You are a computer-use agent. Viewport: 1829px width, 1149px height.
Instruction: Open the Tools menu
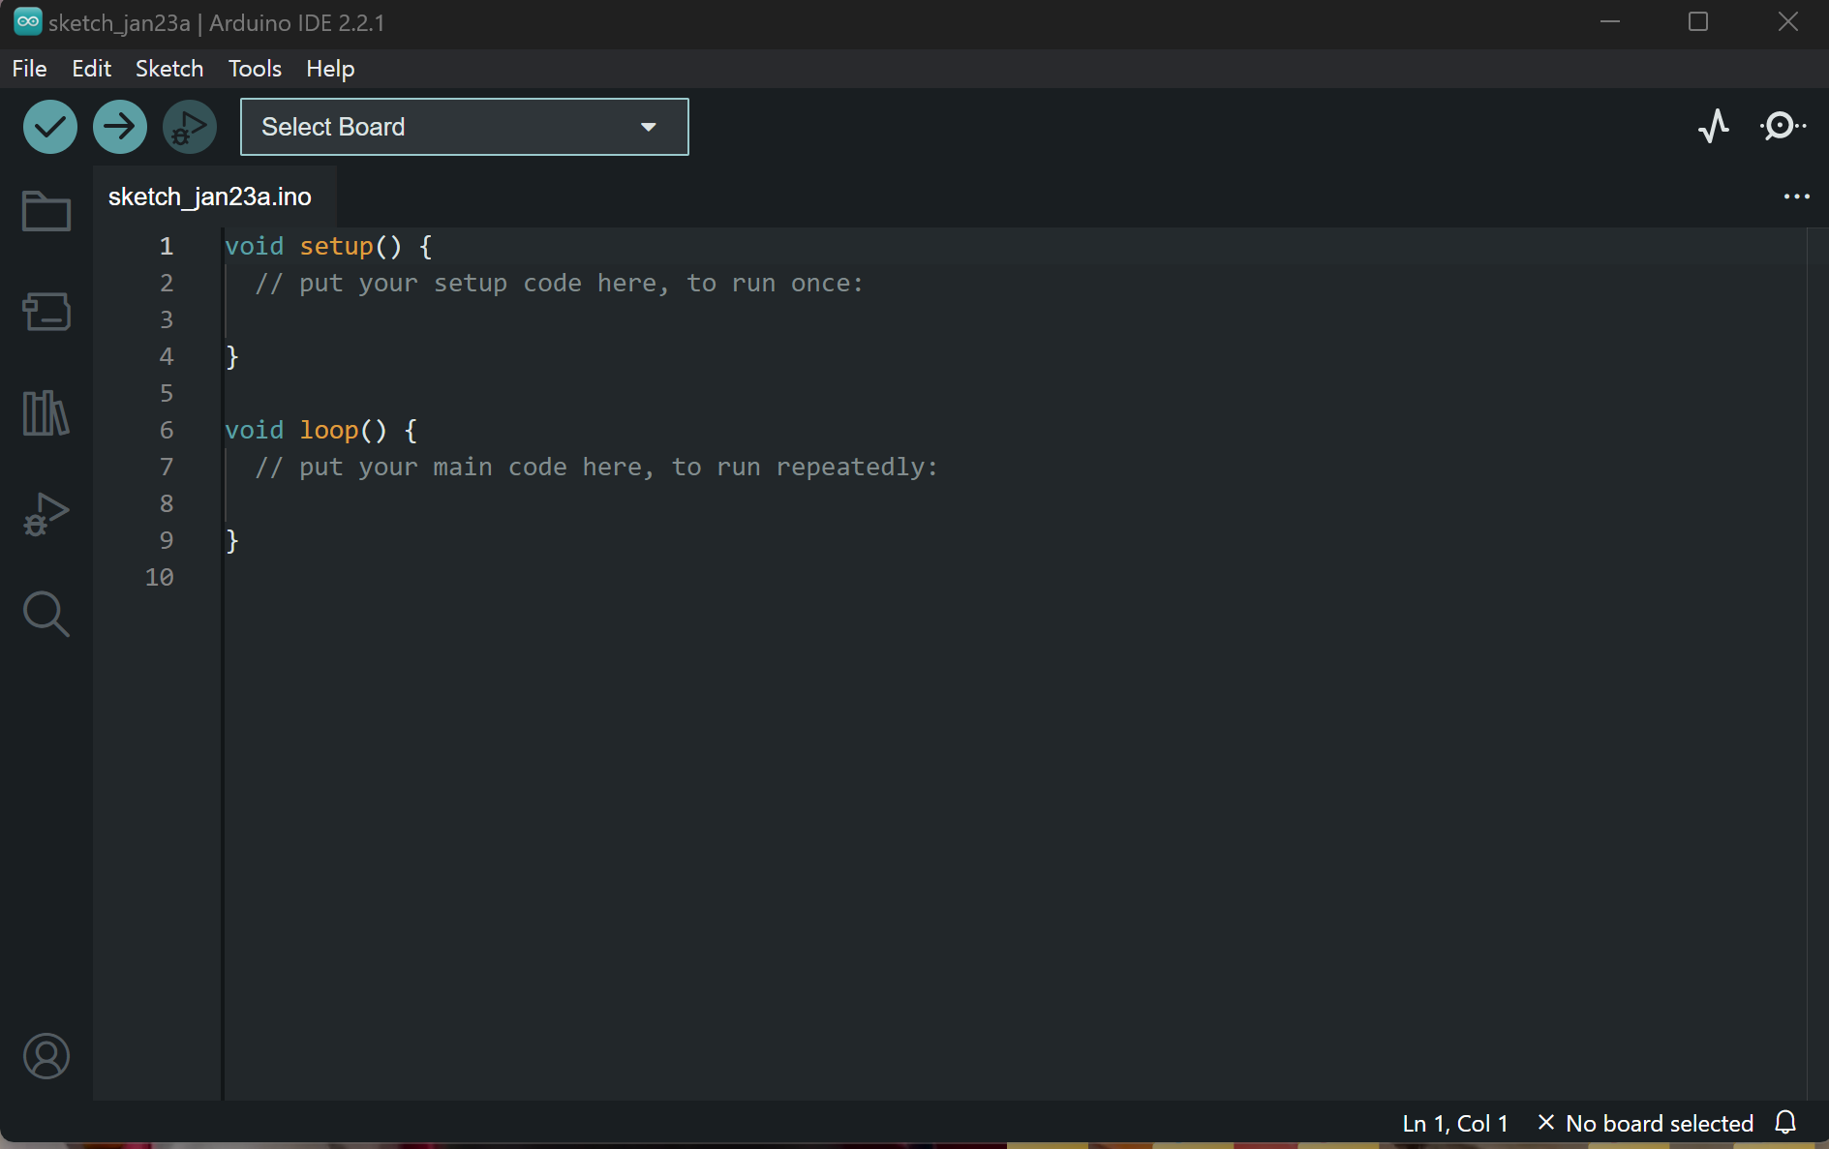click(255, 69)
